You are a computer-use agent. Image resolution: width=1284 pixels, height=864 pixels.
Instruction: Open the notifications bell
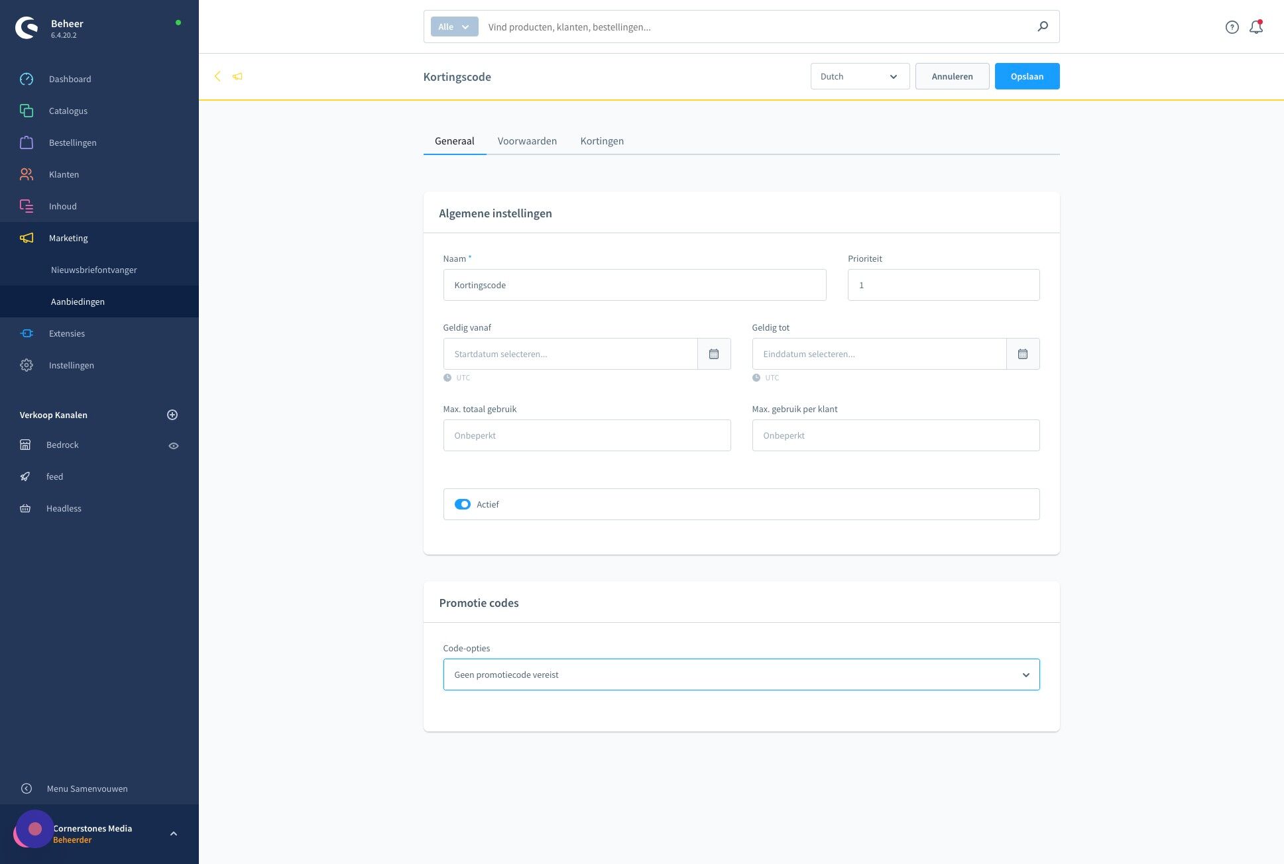[x=1256, y=27]
